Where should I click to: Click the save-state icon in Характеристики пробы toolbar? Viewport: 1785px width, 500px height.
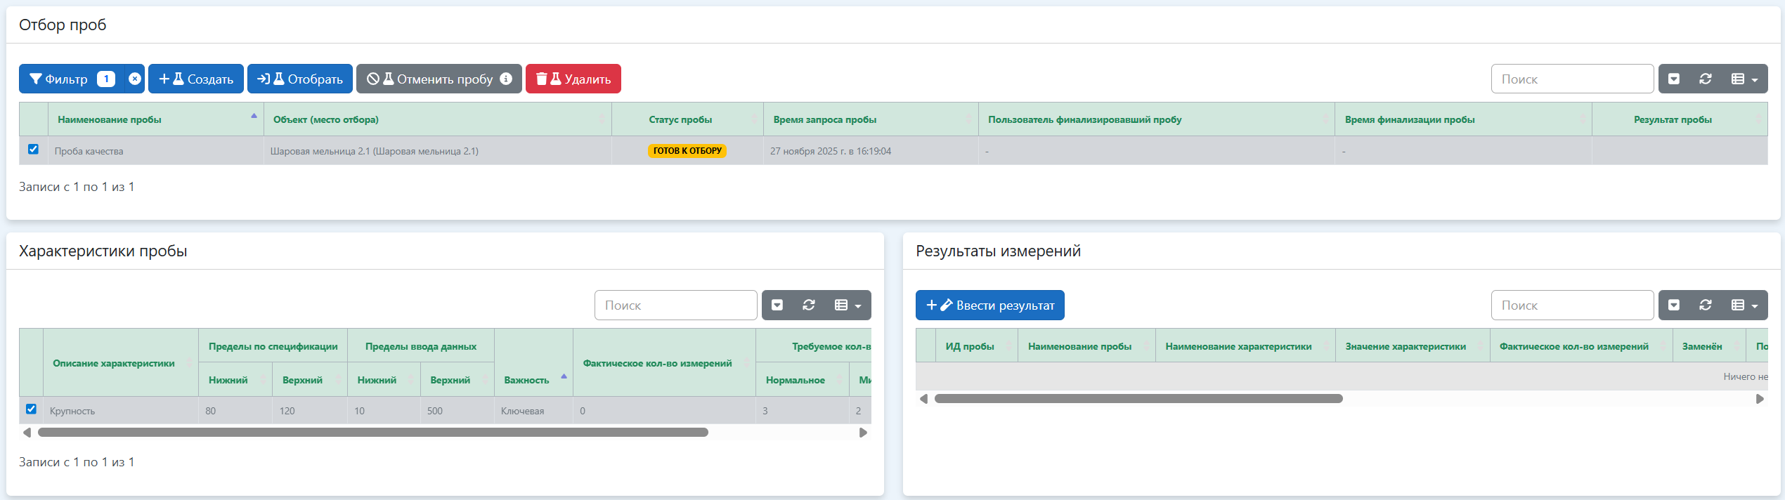pos(777,305)
